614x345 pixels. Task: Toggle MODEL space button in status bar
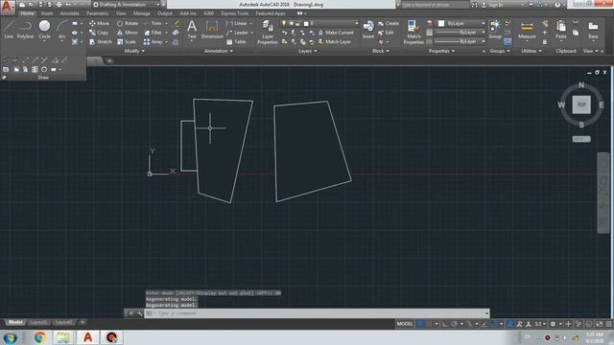[x=405, y=324]
